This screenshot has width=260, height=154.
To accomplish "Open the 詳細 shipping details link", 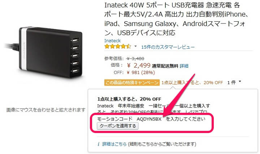I will coord(184,66).
